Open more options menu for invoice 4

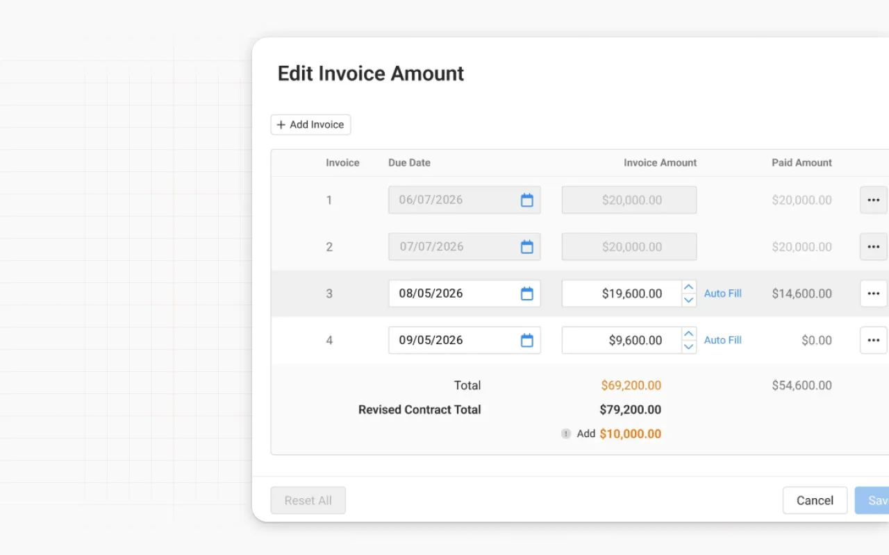(x=874, y=340)
